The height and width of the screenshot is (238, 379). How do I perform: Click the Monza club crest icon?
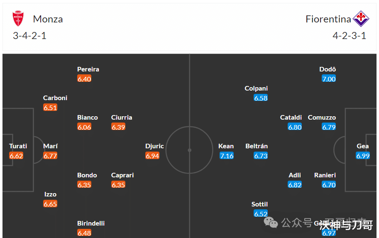tap(18, 18)
